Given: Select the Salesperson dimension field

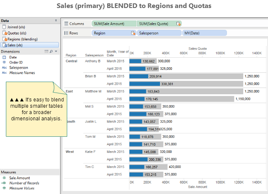Looking at the screenshot, I should 18,67.
